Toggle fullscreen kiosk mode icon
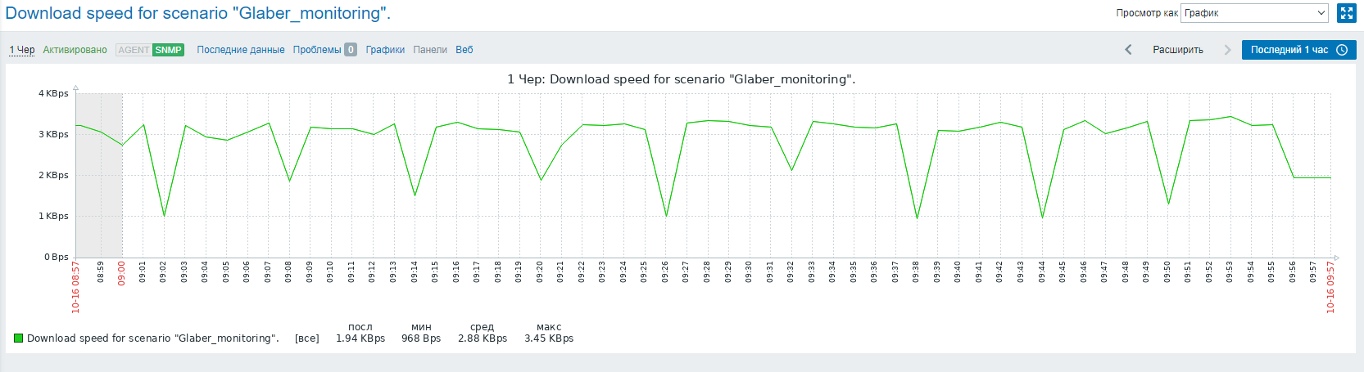 1347,13
